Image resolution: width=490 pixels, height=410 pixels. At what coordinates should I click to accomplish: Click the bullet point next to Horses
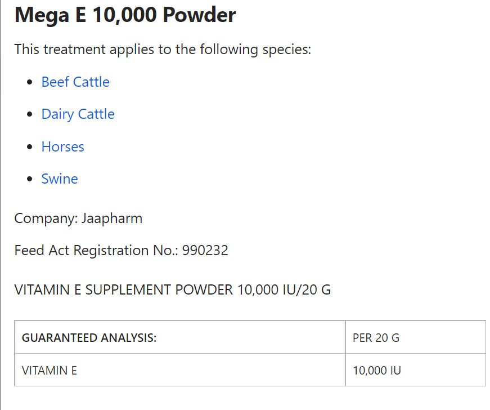tap(30, 148)
